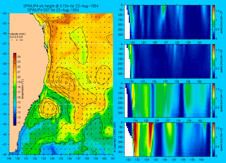226x163 pixels.
Task: Select the lat=-29 speed section plot
Action: (x=167, y=61)
